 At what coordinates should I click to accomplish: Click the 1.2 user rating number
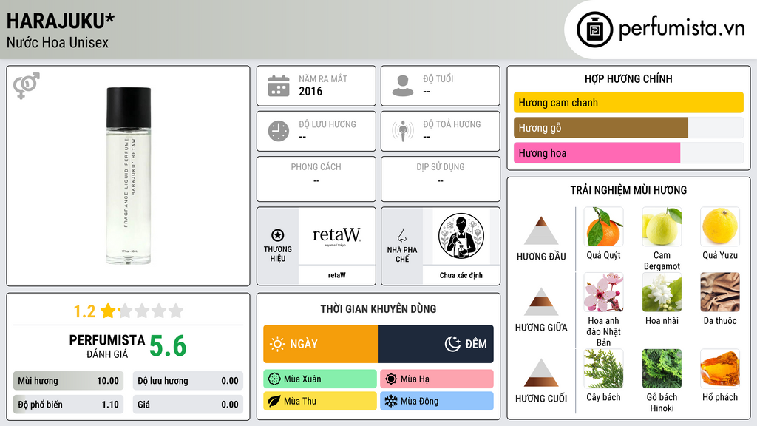(84, 311)
